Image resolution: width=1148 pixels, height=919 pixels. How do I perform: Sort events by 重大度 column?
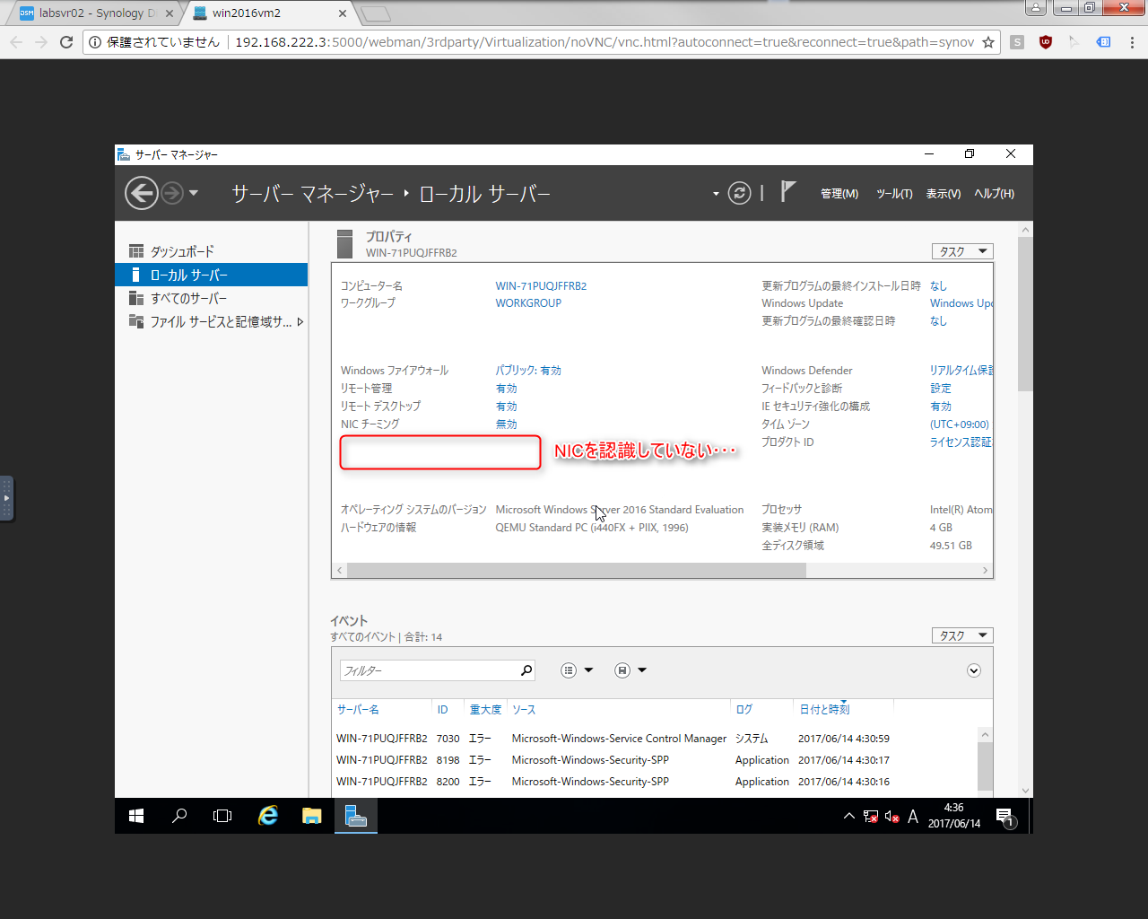[485, 709]
